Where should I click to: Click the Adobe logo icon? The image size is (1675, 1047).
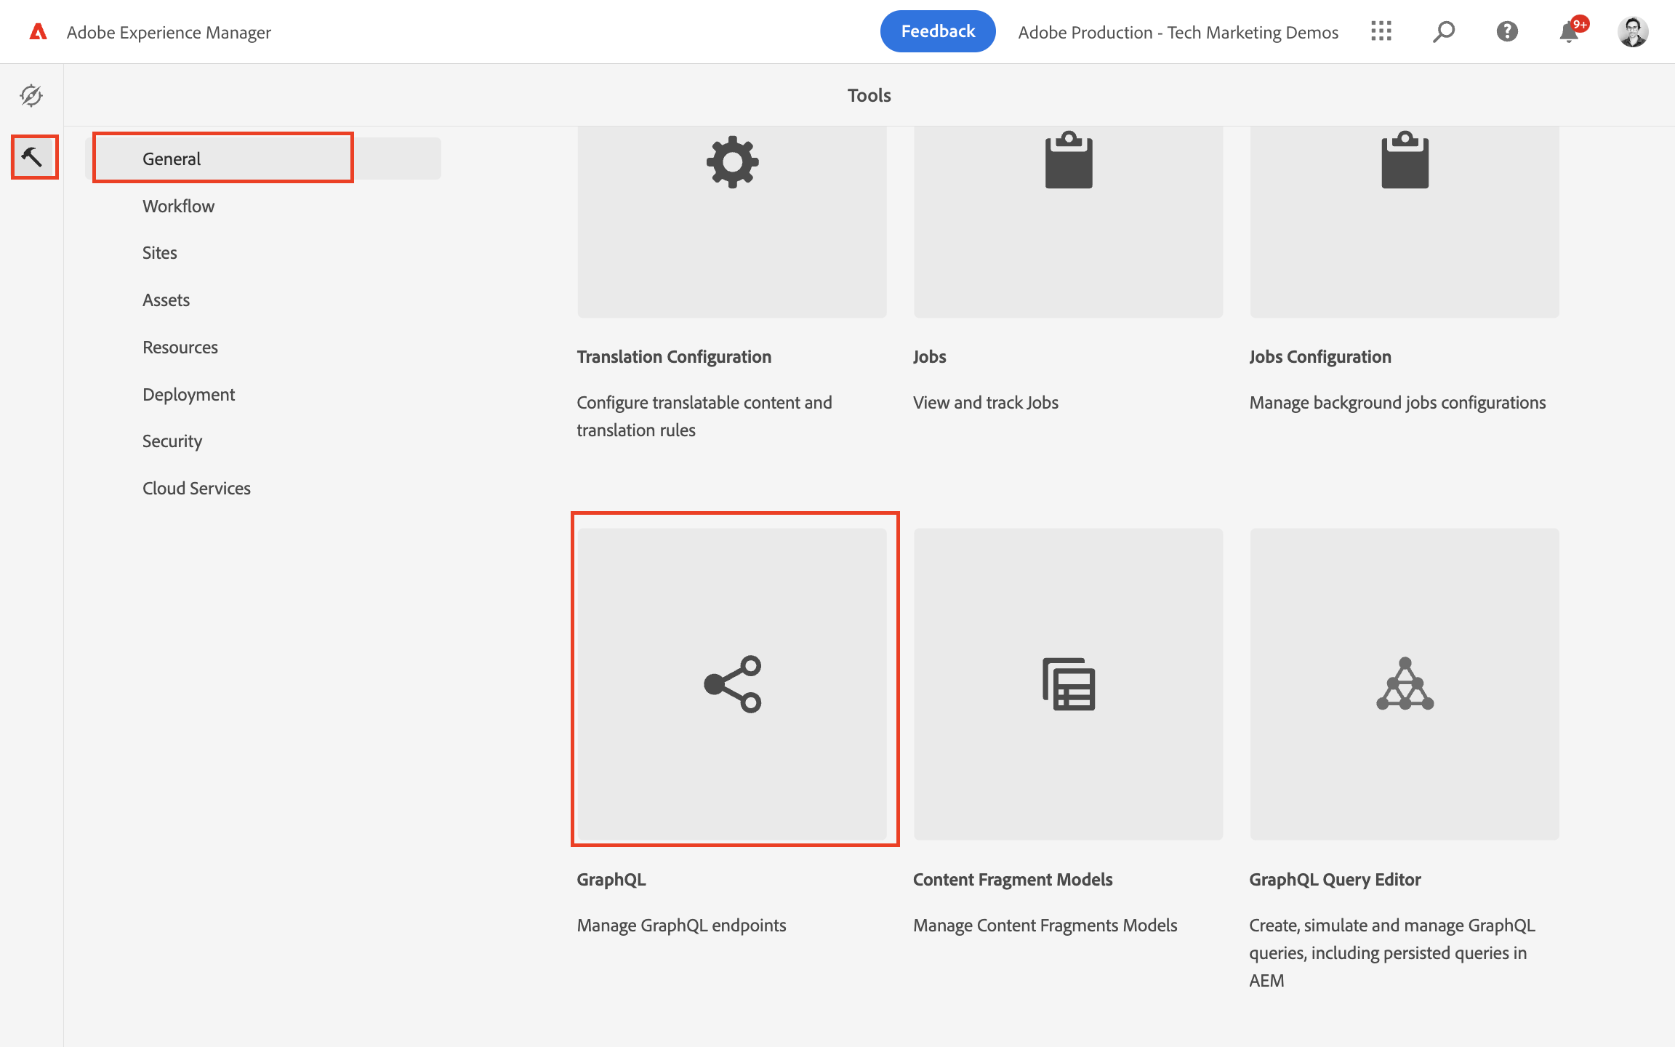point(38,32)
